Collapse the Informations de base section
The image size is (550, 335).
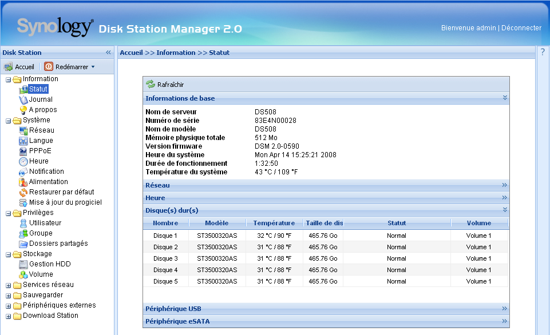click(505, 97)
